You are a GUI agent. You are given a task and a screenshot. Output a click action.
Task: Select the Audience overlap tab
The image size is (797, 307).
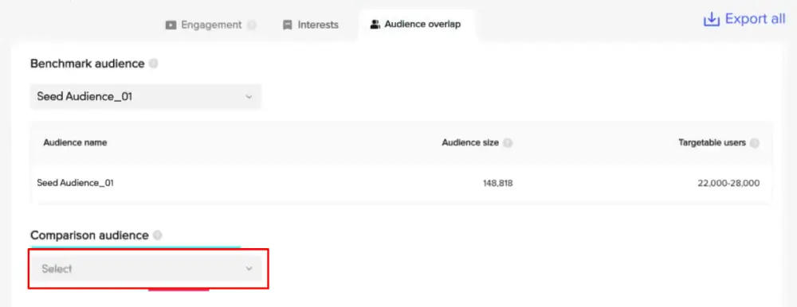[416, 25]
